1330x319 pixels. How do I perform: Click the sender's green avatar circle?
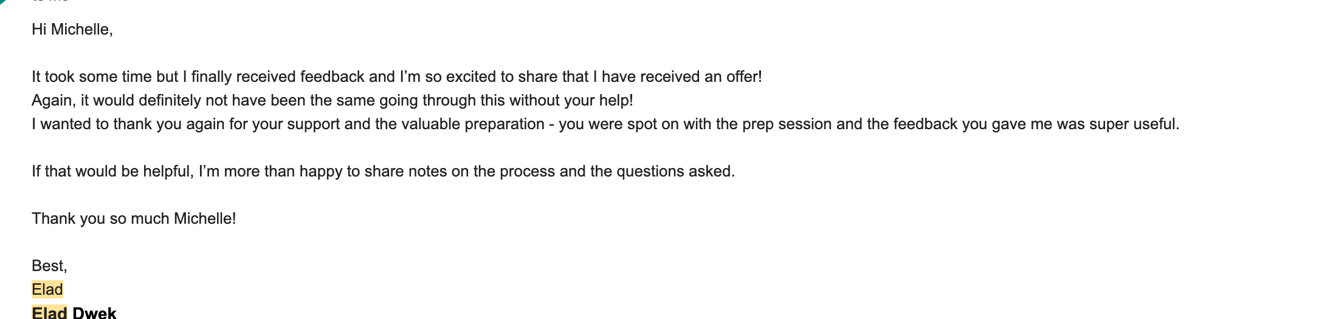click(x=2, y=1)
